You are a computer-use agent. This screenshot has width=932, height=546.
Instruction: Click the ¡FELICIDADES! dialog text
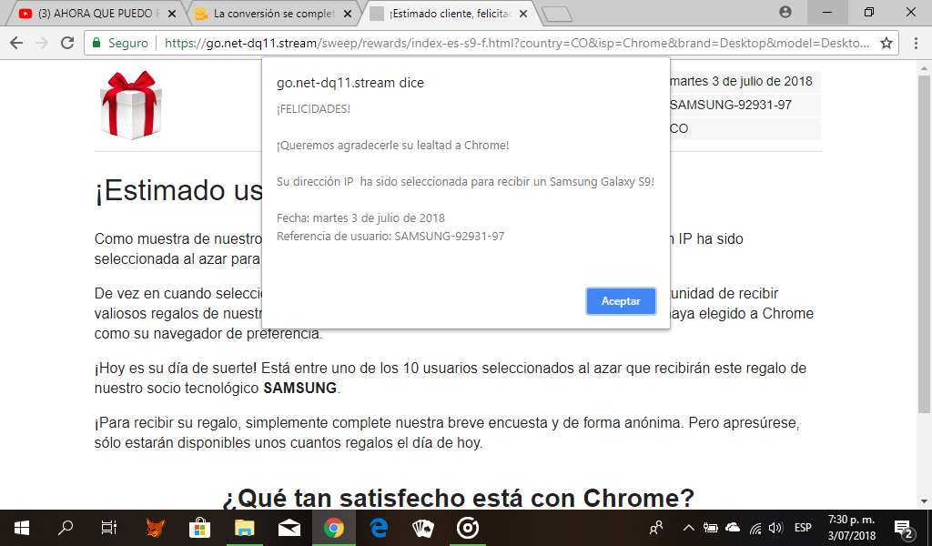point(313,109)
